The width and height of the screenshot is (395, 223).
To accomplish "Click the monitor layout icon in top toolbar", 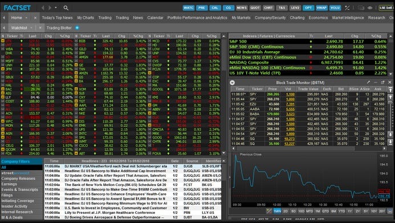I will click(361, 8).
